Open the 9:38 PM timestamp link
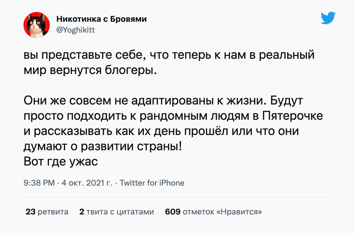Viewport: 355px width, 233px height. (x=39, y=183)
